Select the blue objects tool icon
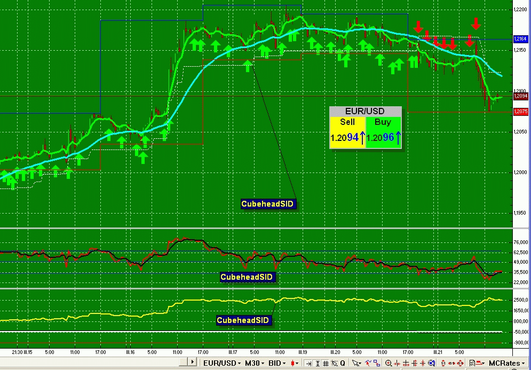Viewport: 531px width, 370px height. [x=377, y=363]
